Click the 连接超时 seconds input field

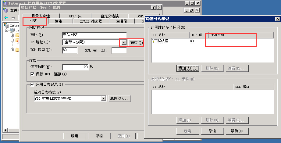75,67
